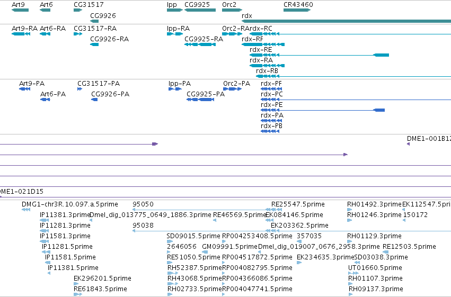Click the IP11281.3prime EST
The width and height of the screenshot is (451, 297).
(x=45, y=231)
